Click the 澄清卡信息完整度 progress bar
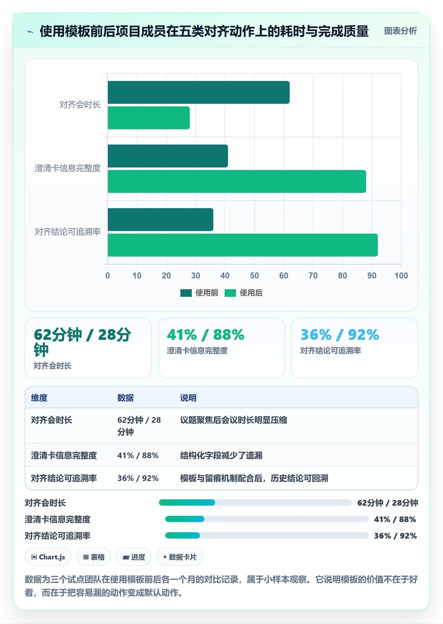Image resolution: width=443 pixels, height=624 pixels. [x=267, y=519]
